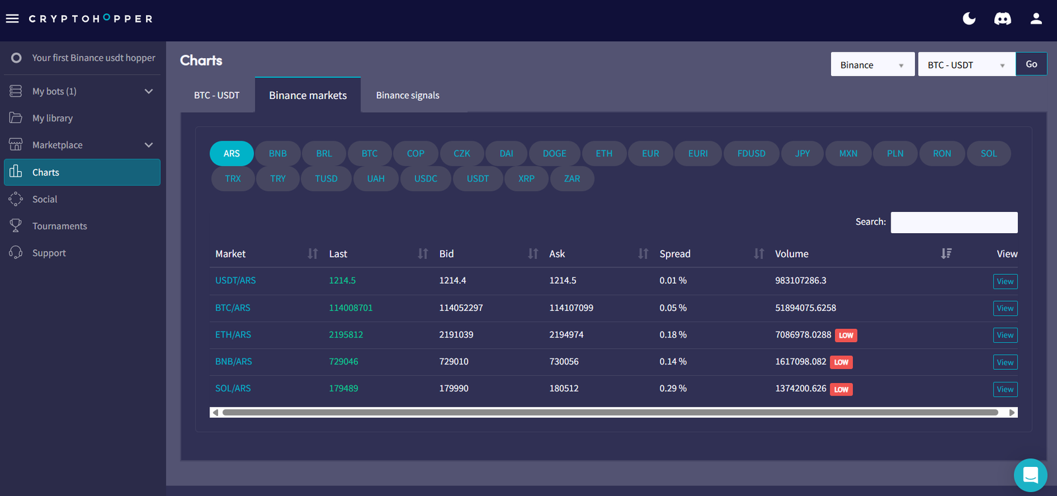Open the chat widget bubble
The width and height of the screenshot is (1057, 496).
pyautogui.click(x=1031, y=475)
